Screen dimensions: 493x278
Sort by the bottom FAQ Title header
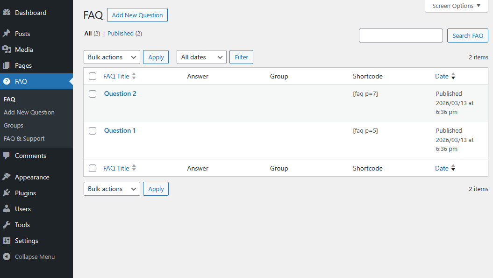pyautogui.click(x=116, y=168)
